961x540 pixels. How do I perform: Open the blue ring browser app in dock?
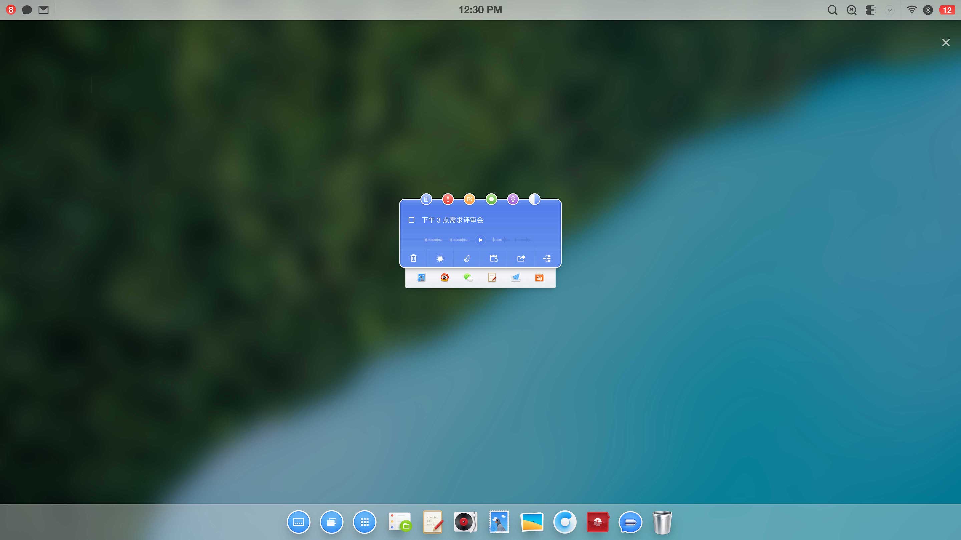pos(565,522)
